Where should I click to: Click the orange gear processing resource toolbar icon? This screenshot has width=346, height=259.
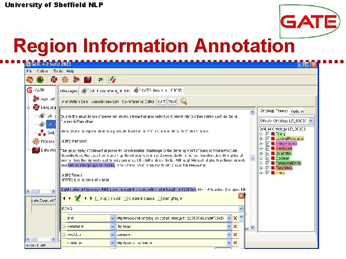[65, 80]
